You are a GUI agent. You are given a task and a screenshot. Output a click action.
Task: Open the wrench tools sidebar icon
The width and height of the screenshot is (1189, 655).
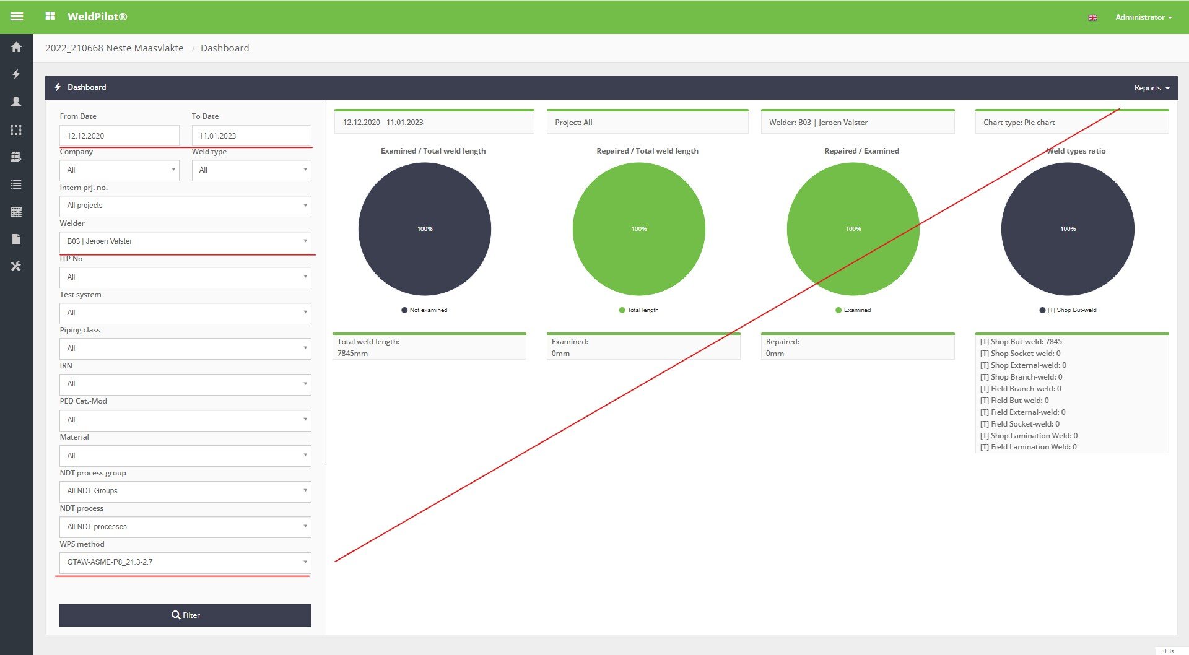[17, 266]
